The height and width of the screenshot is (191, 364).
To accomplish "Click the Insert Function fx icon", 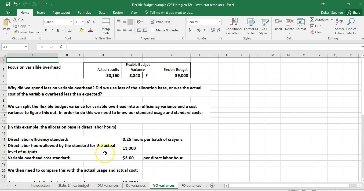I will point(61,47).
